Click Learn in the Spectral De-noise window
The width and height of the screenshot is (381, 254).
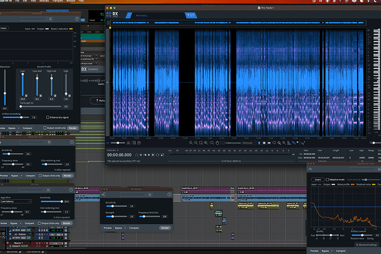tap(318, 179)
